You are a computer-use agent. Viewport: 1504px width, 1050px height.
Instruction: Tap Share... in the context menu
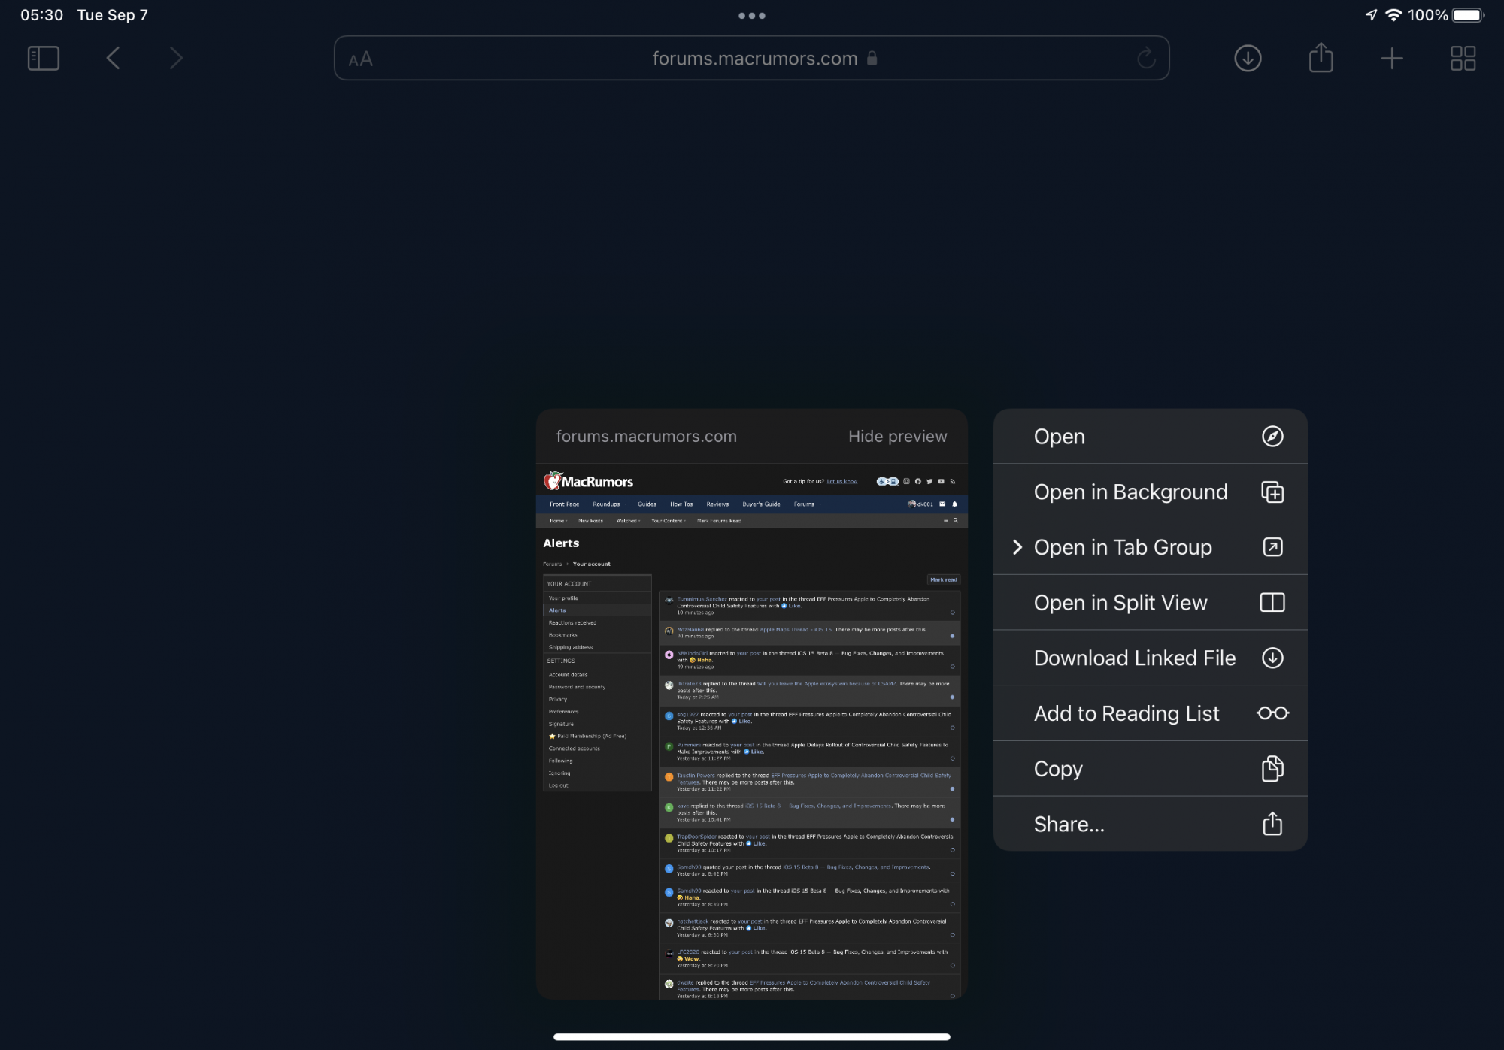coord(1150,825)
